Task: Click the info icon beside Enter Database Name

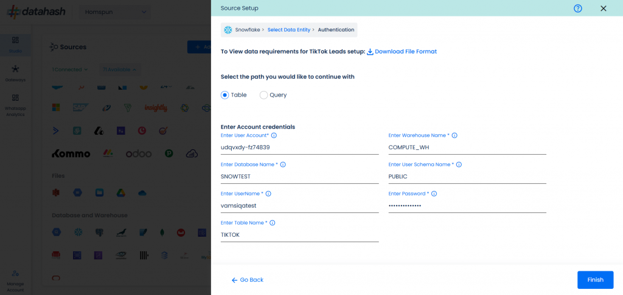Action: [283, 164]
